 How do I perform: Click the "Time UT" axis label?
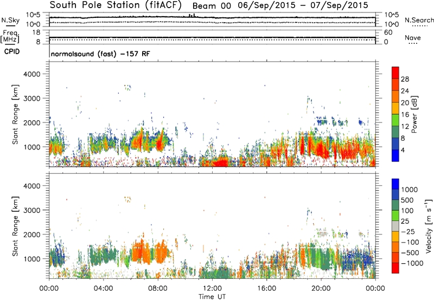coord(212,297)
